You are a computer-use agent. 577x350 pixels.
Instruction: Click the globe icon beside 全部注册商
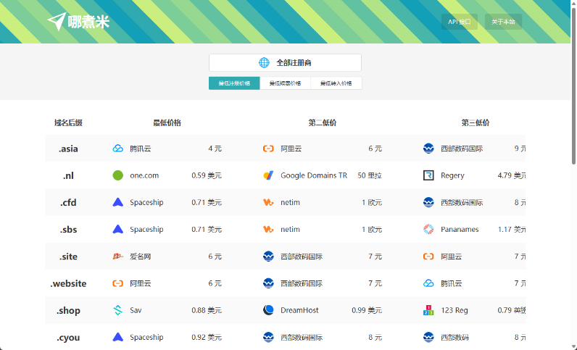click(264, 62)
